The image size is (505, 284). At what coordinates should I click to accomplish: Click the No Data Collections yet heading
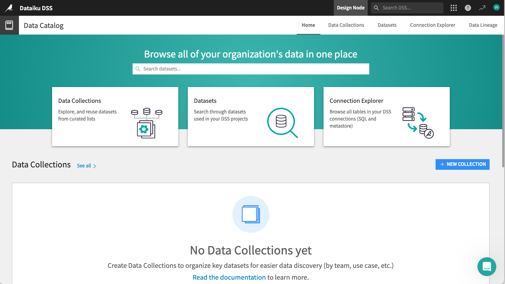(x=251, y=250)
